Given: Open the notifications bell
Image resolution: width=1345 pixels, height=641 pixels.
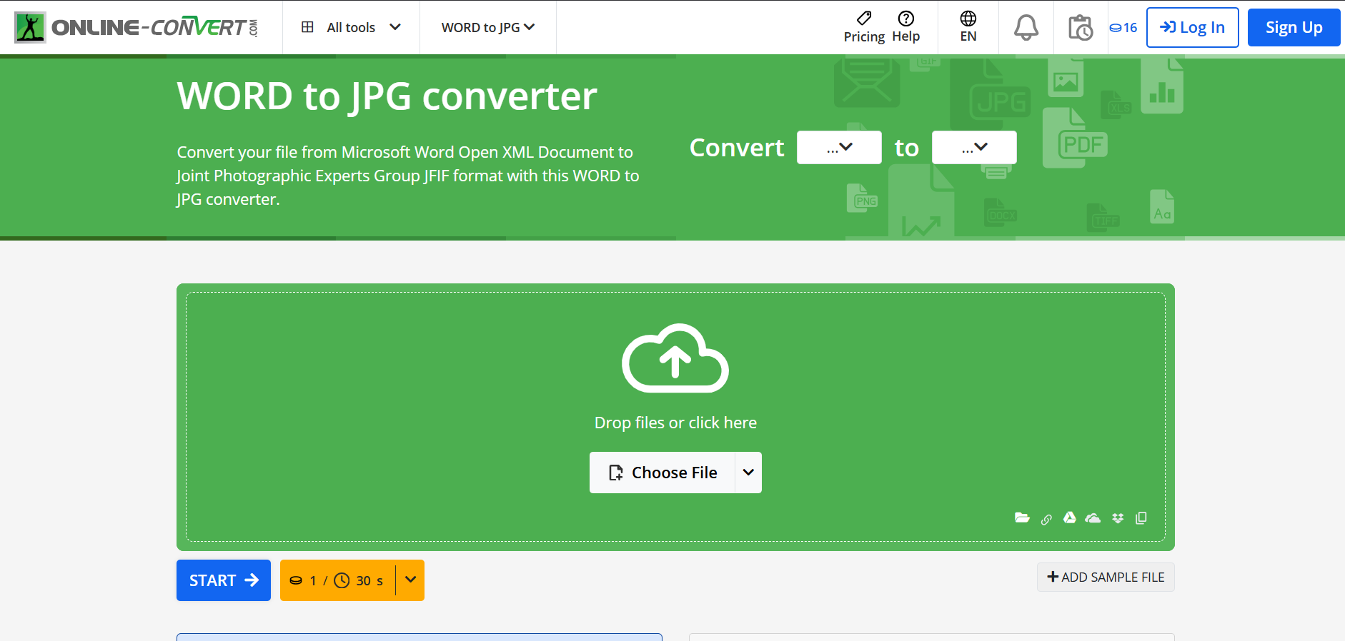Looking at the screenshot, I should pos(1026,27).
